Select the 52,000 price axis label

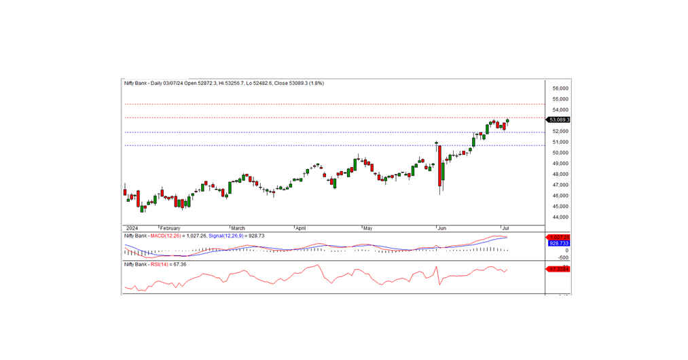[x=560, y=131]
